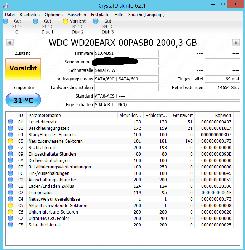Click the Eingeschaltet value 69 mal

click(x=222, y=79)
